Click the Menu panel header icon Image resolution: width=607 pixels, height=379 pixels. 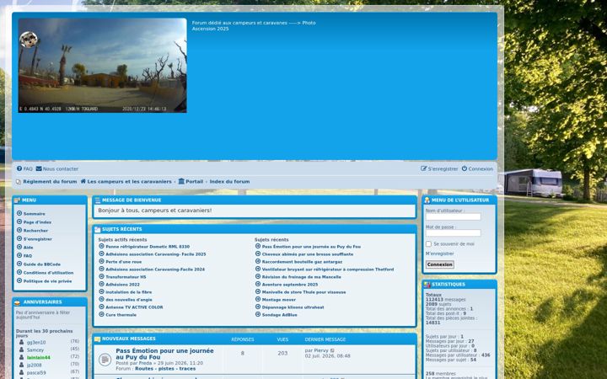(17, 200)
